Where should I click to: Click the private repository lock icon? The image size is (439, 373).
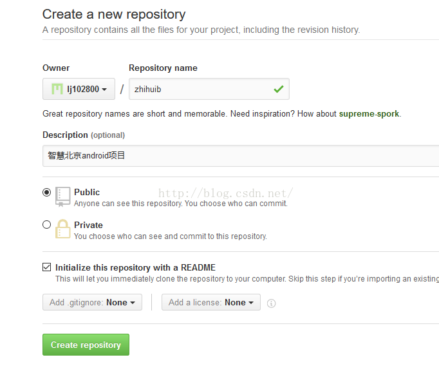tap(62, 229)
